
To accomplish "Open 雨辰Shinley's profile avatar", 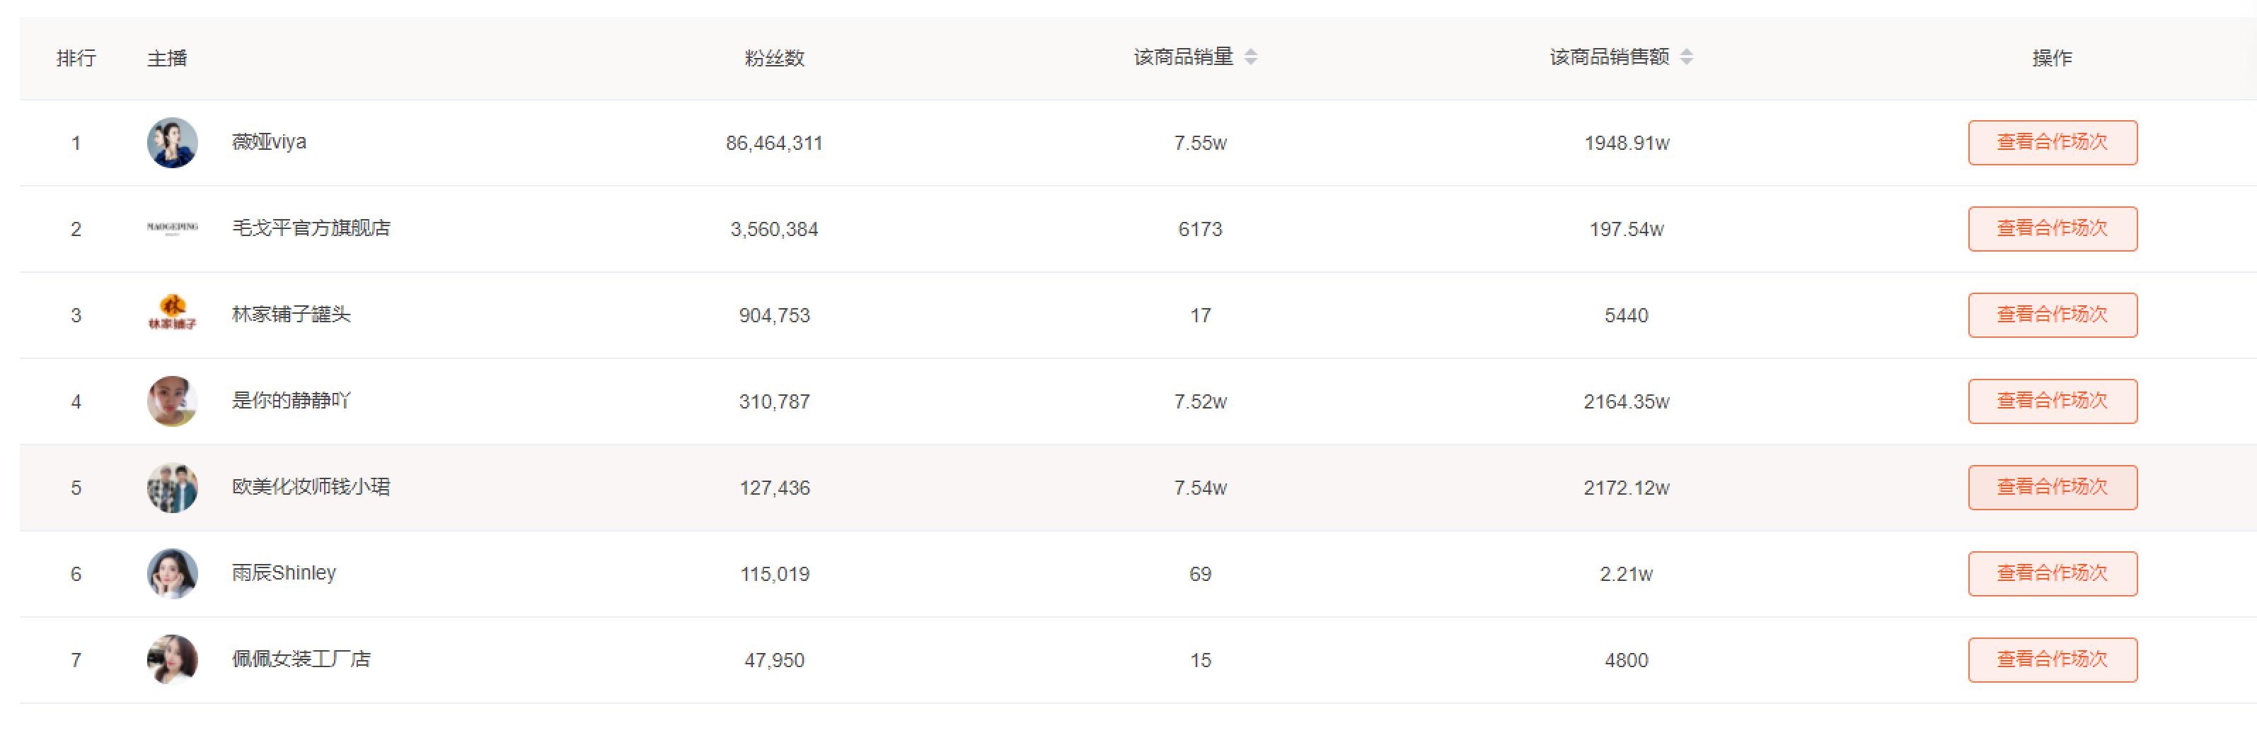I will tap(172, 573).
